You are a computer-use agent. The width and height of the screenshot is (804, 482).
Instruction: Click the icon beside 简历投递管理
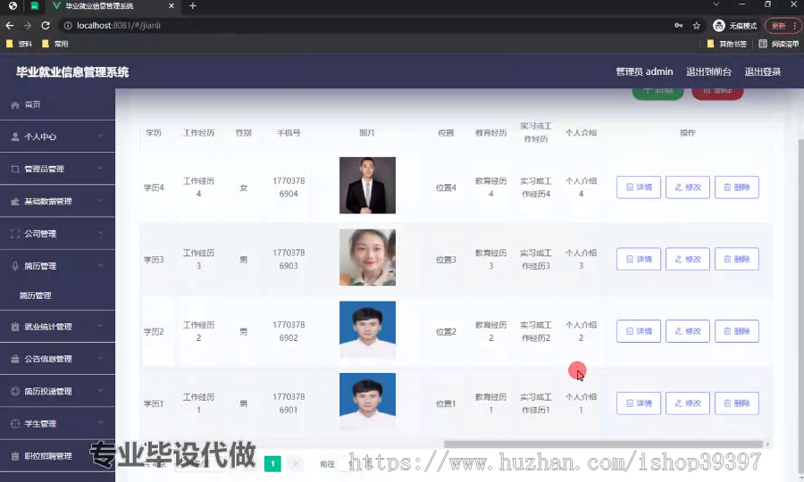click(15, 391)
